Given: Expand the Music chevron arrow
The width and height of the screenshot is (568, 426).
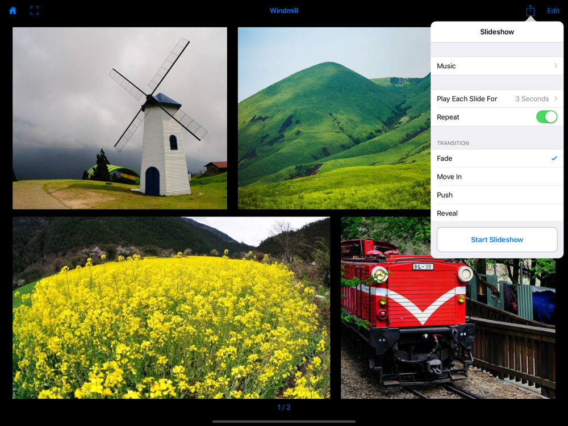Looking at the screenshot, I should 556,66.
